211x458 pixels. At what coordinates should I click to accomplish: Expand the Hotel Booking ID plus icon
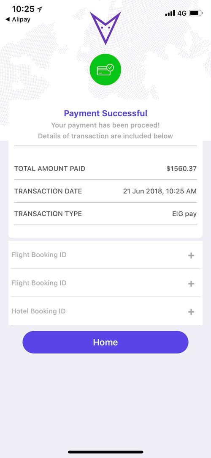191,312
